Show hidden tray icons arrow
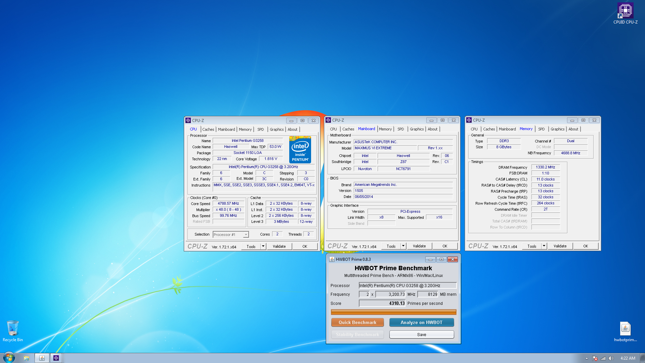645x363 pixels. click(x=587, y=358)
